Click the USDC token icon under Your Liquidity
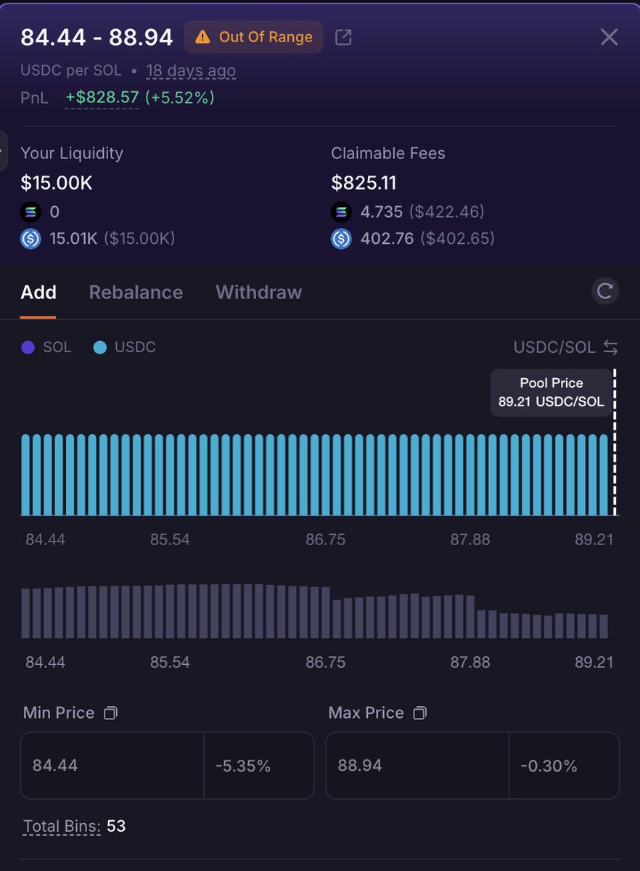The image size is (640, 871). tap(30, 239)
